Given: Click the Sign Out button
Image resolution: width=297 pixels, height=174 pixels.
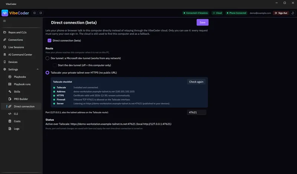Looking at the screenshot, I should tap(281, 13).
